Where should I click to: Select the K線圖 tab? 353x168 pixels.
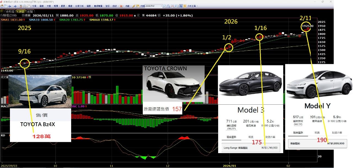20,12
